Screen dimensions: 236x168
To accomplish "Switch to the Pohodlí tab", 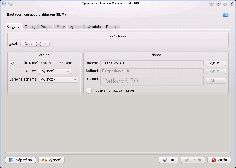I will tap(112, 27).
